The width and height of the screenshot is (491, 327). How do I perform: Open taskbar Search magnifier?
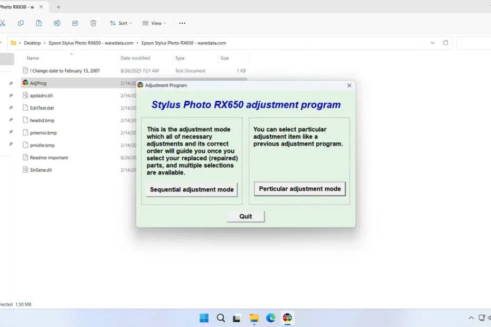coord(221,318)
